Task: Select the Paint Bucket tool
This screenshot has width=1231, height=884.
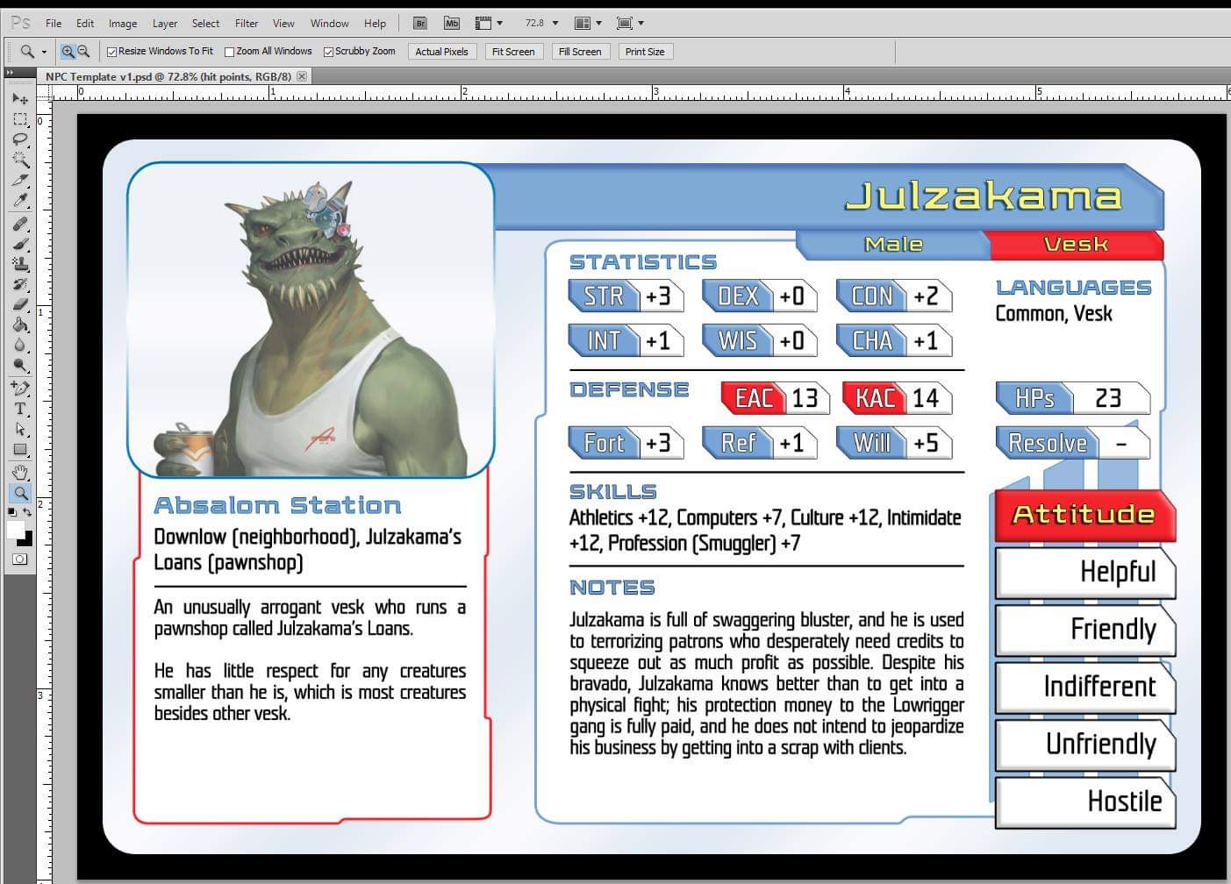Action: point(20,325)
